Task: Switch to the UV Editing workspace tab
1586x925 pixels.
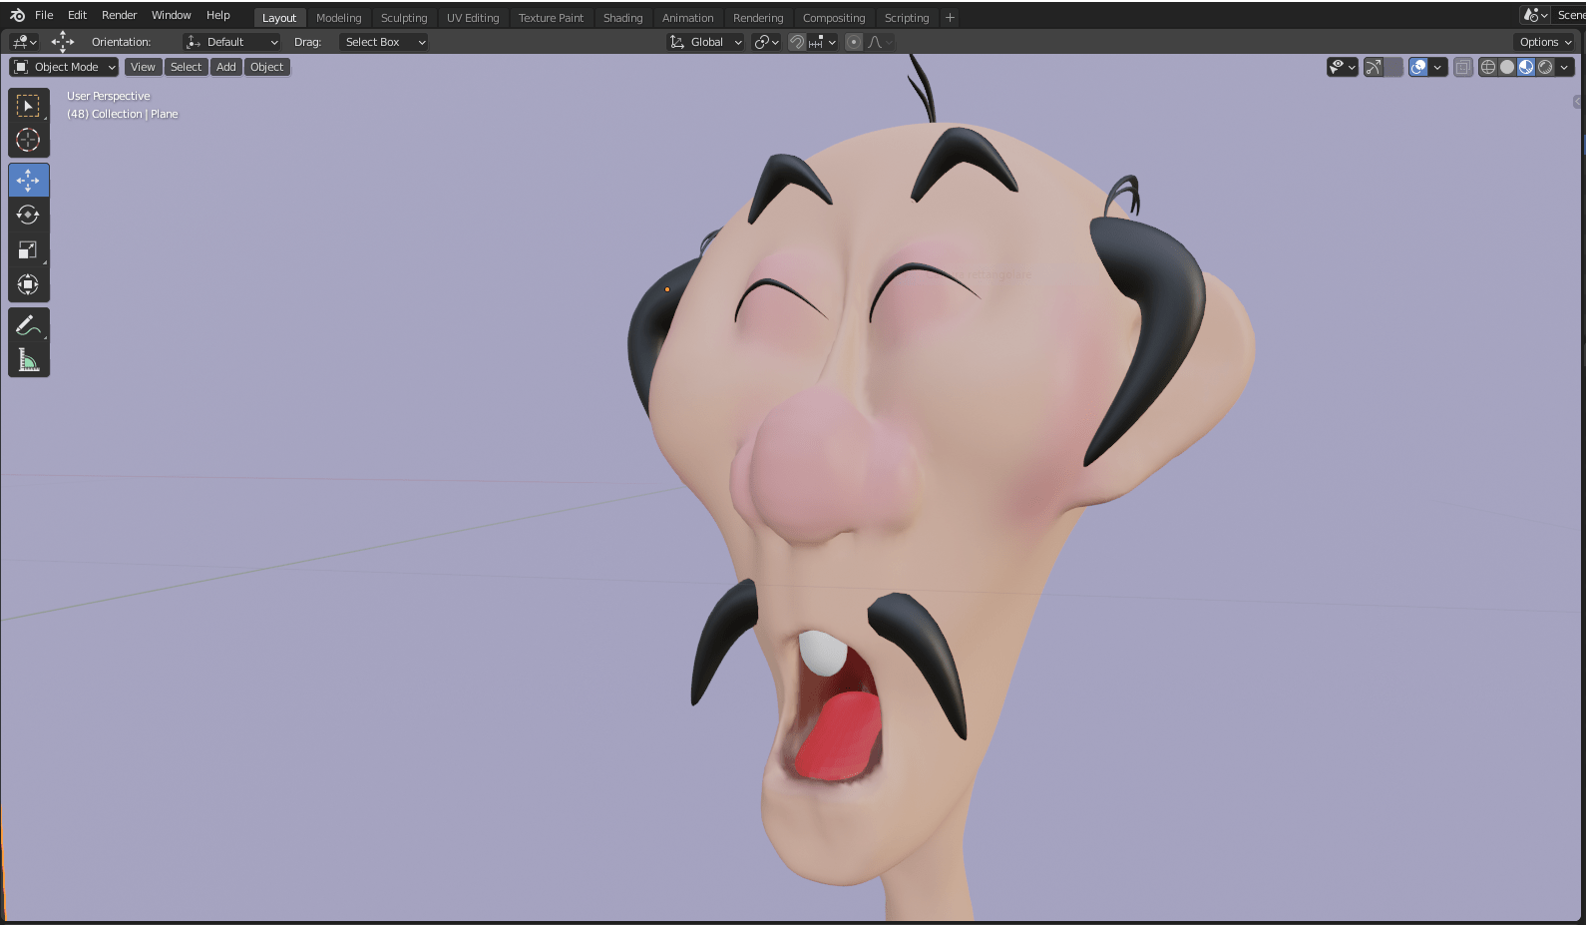Action: pyautogui.click(x=473, y=18)
